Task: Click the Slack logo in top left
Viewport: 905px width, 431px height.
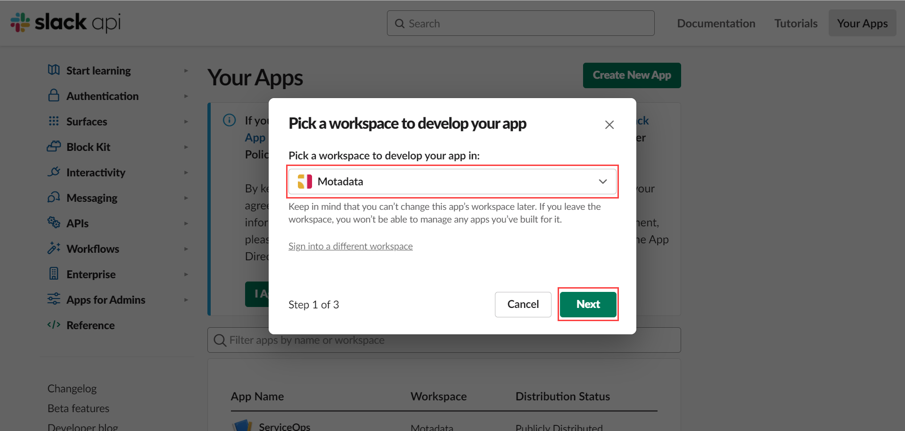Action: pos(19,22)
